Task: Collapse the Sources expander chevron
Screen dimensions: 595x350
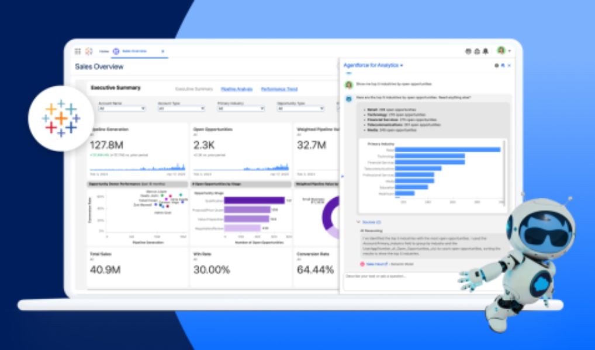Action: pyautogui.click(x=358, y=222)
